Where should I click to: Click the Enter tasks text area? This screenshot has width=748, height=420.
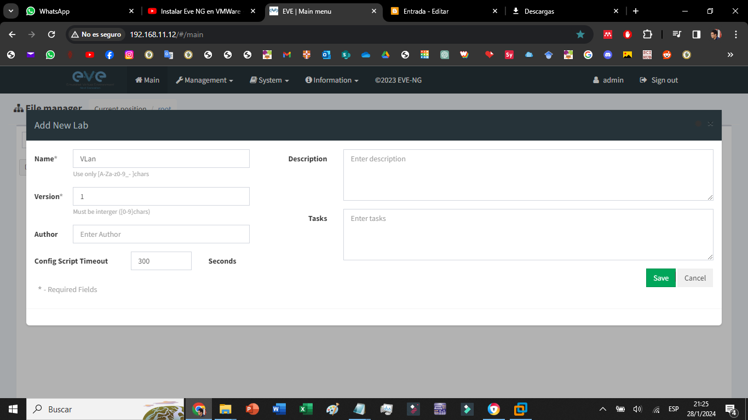[528, 235]
